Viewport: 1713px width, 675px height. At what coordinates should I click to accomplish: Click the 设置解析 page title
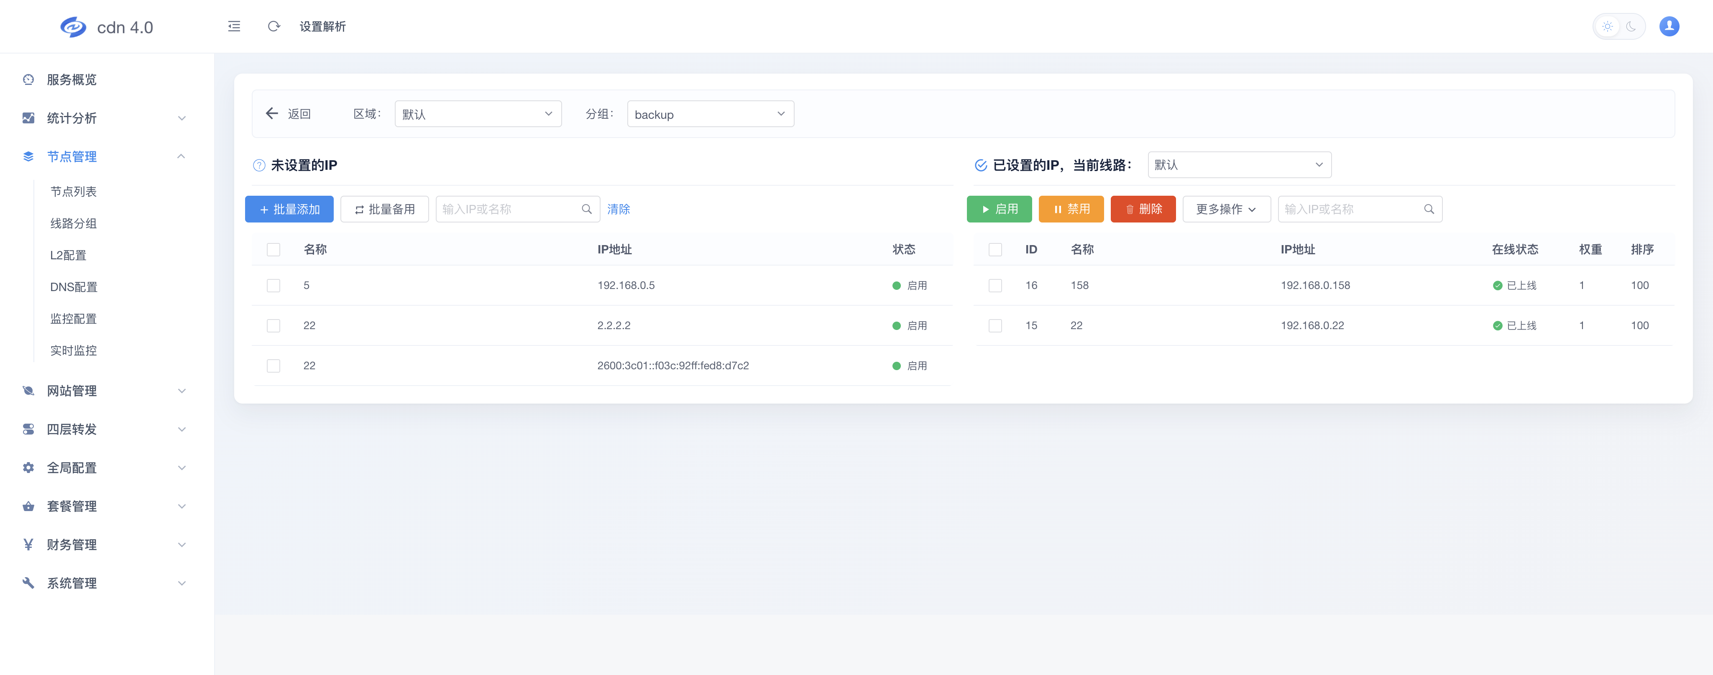[322, 27]
